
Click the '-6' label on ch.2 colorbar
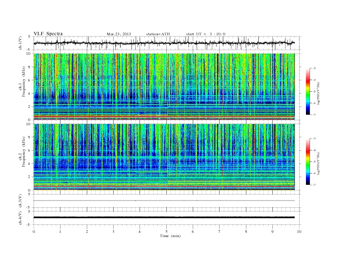[x=314, y=173]
